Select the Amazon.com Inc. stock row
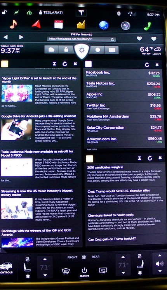The height and width of the screenshot is (290, 167). point(124,140)
